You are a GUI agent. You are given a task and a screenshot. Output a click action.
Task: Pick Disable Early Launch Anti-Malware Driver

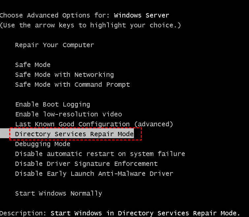tap(94, 174)
